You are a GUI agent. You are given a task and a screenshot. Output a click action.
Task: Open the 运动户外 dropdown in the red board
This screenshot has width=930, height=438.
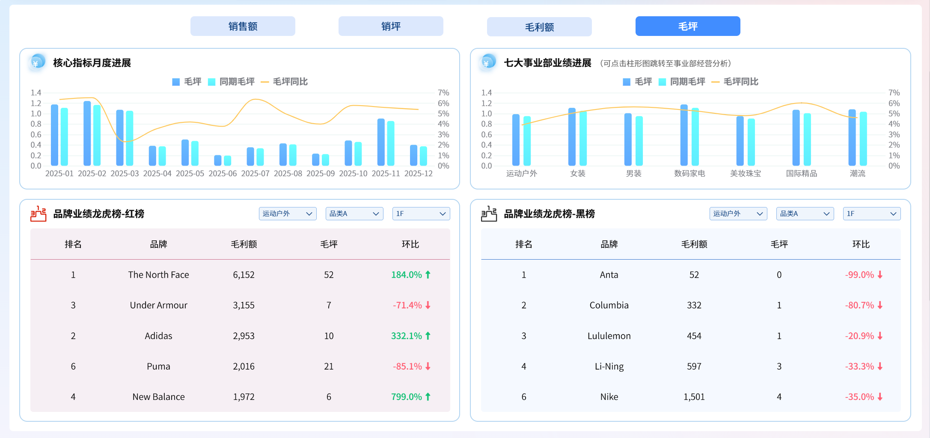(x=288, y=213)
